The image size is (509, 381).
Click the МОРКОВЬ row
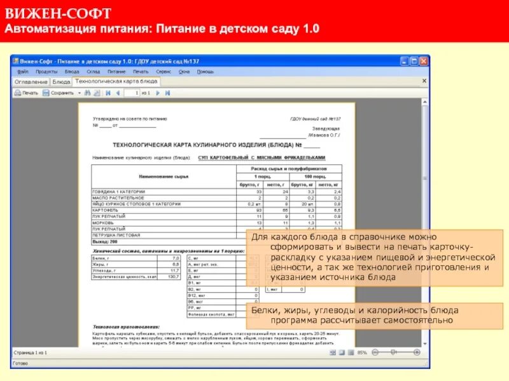point(216,223)
